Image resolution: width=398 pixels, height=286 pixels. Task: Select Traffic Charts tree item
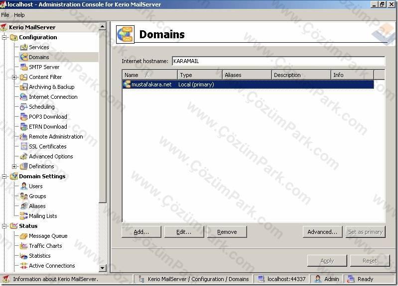(45, 246)
